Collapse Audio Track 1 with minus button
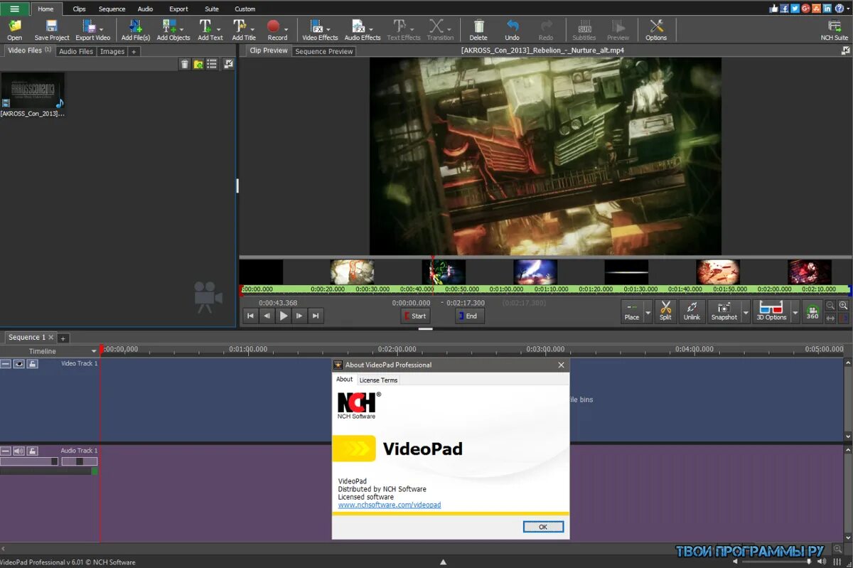Screen dimensions: 853x568 point(6,451)
